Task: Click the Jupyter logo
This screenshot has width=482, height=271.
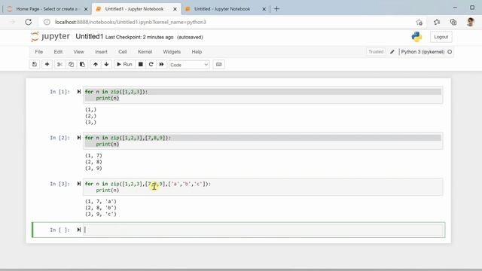Action: coord(50,37)
